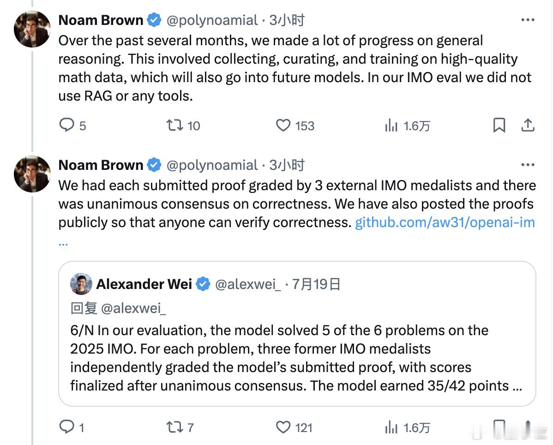Screen dimensions: 553x445
Task: Bookmark the first Noam Brown tweet
Action: (499, 125)
